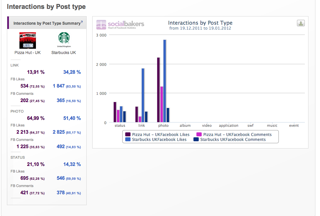Click the 'application' axis label
The height and width of the screenshot is (216, 320).
(229, 125)
